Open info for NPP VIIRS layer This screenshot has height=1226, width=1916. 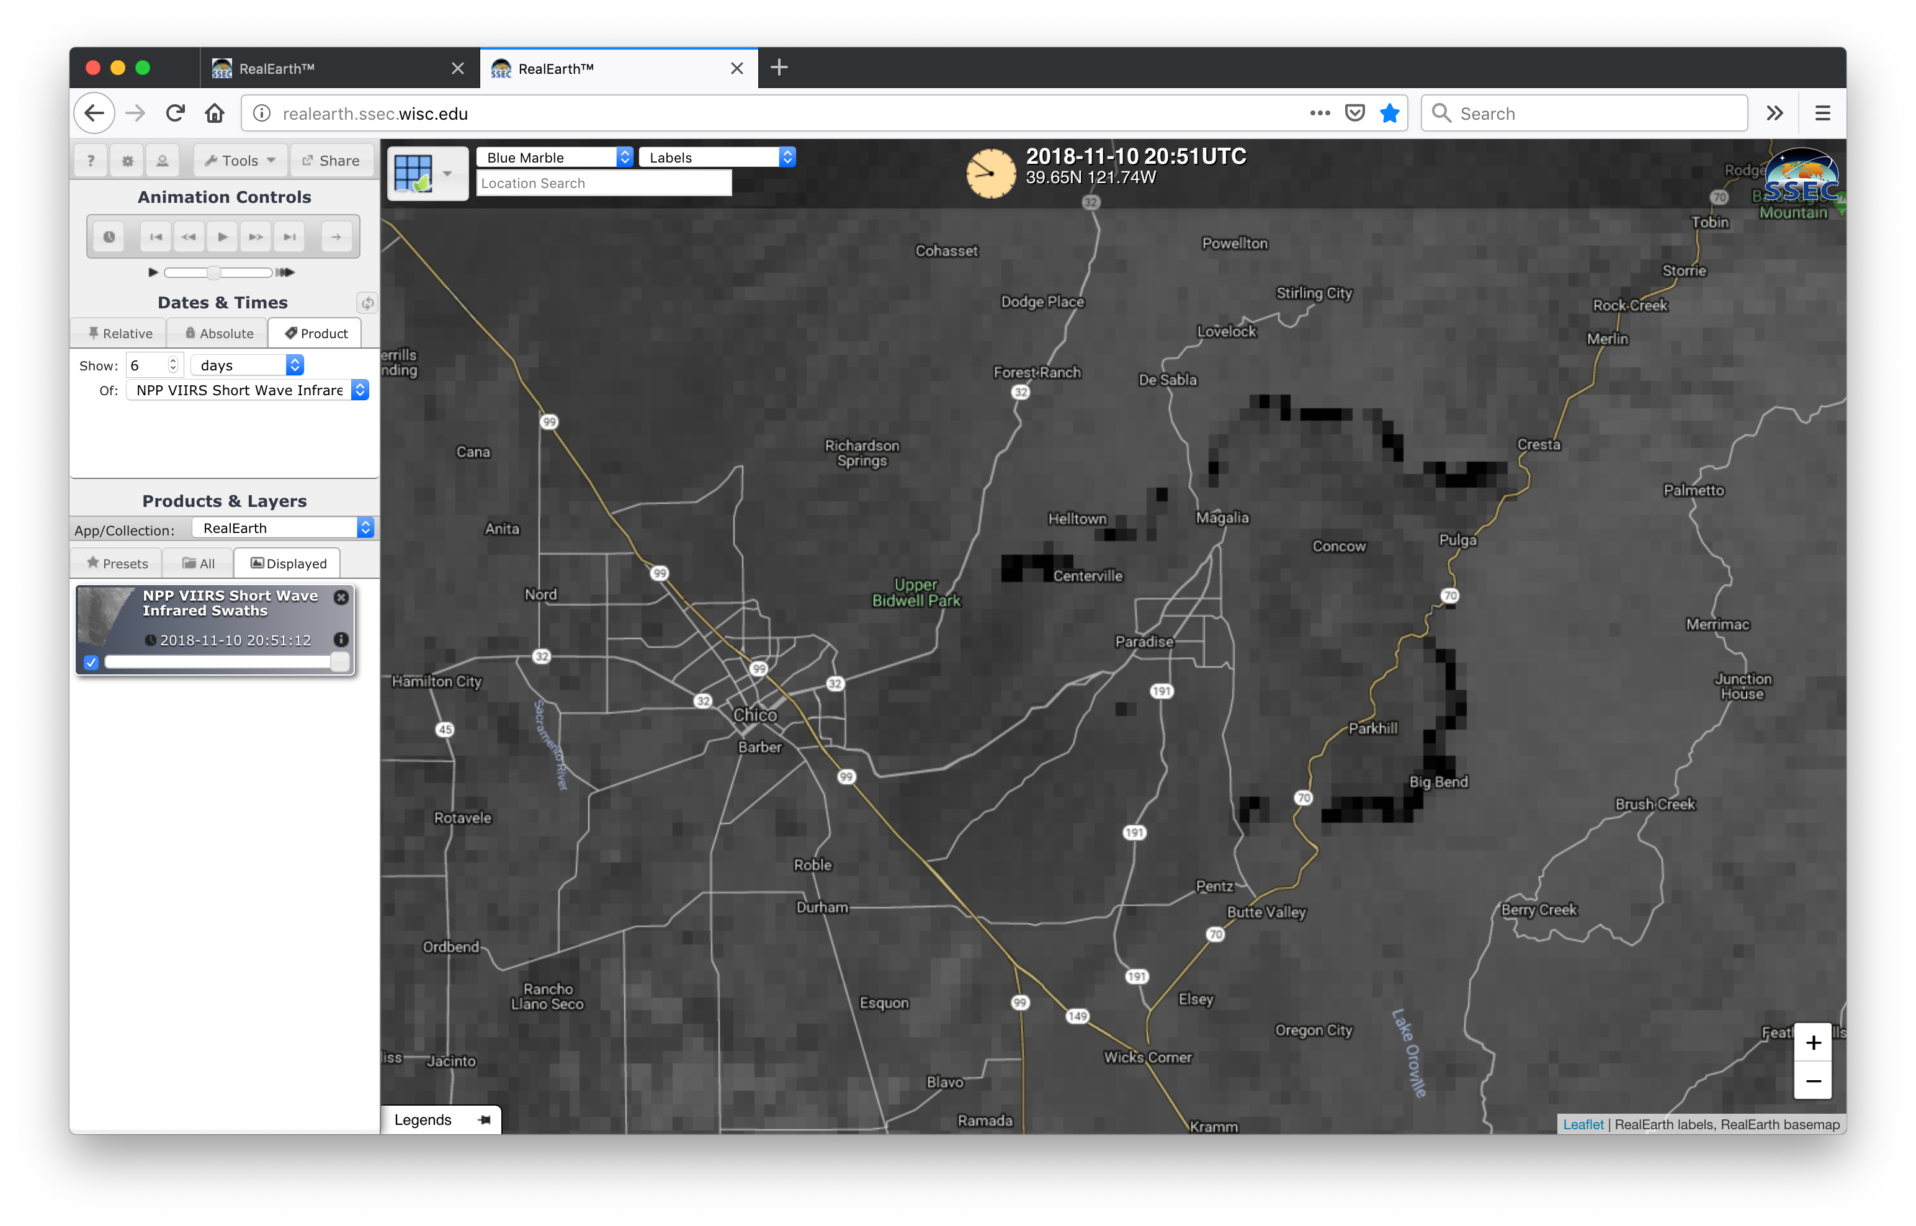[x=341, y=640]
